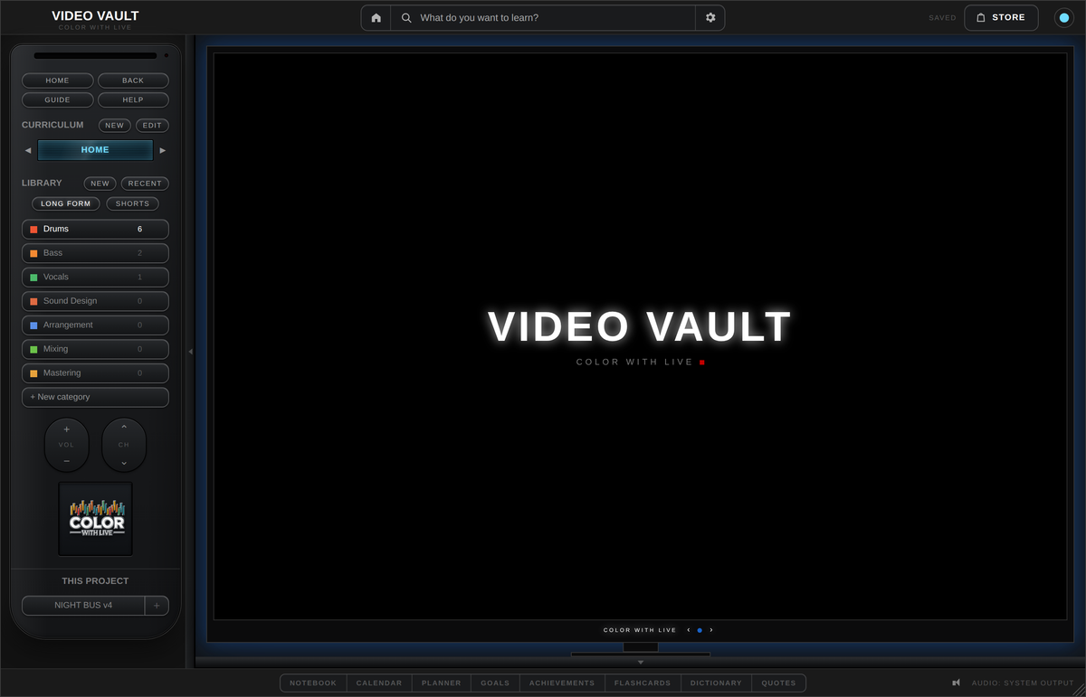Click curriculum EDIT button
Image resolution: width=1086 pixels, height=697 pixels.
click(x=152, y=126)
